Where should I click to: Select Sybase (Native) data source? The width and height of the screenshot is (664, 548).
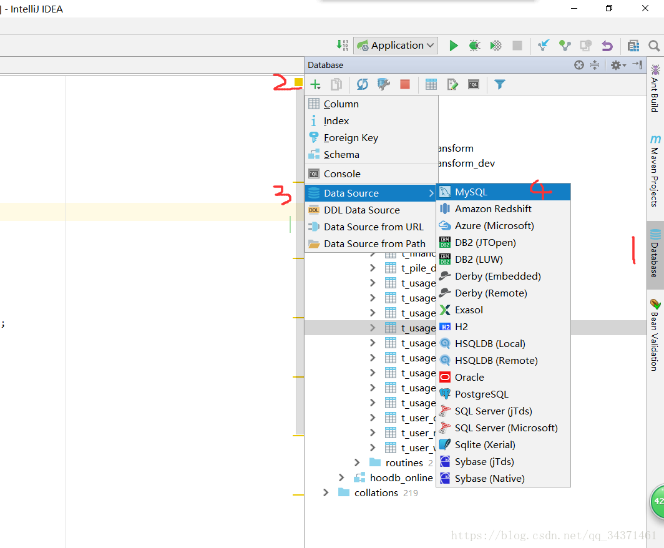pyautogui.click(x=504, y=479)
